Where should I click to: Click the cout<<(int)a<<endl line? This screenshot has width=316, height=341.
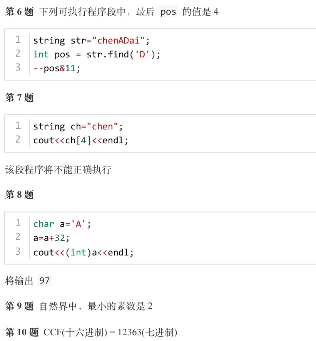click(83, 252)
